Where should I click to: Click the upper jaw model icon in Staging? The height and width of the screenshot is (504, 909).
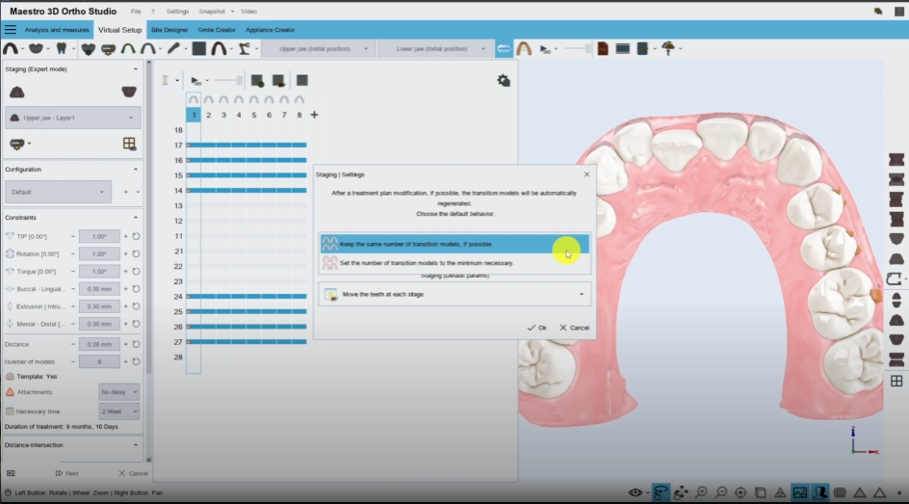(x=16, y=92)
